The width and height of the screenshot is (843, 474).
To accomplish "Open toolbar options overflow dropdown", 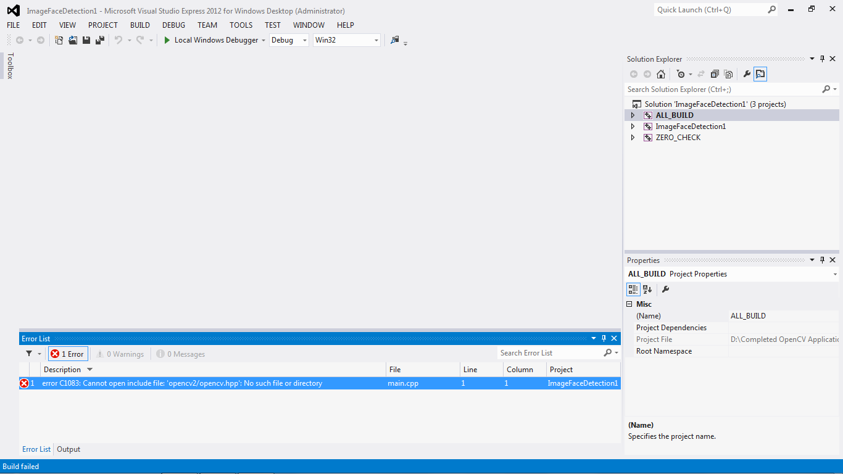I will (405, 43).
